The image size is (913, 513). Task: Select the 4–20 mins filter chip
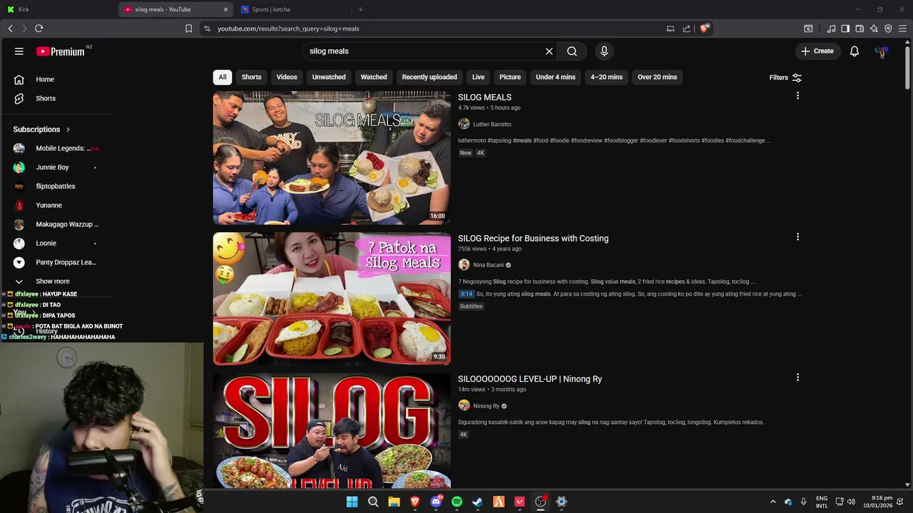[x=606, y=77]
